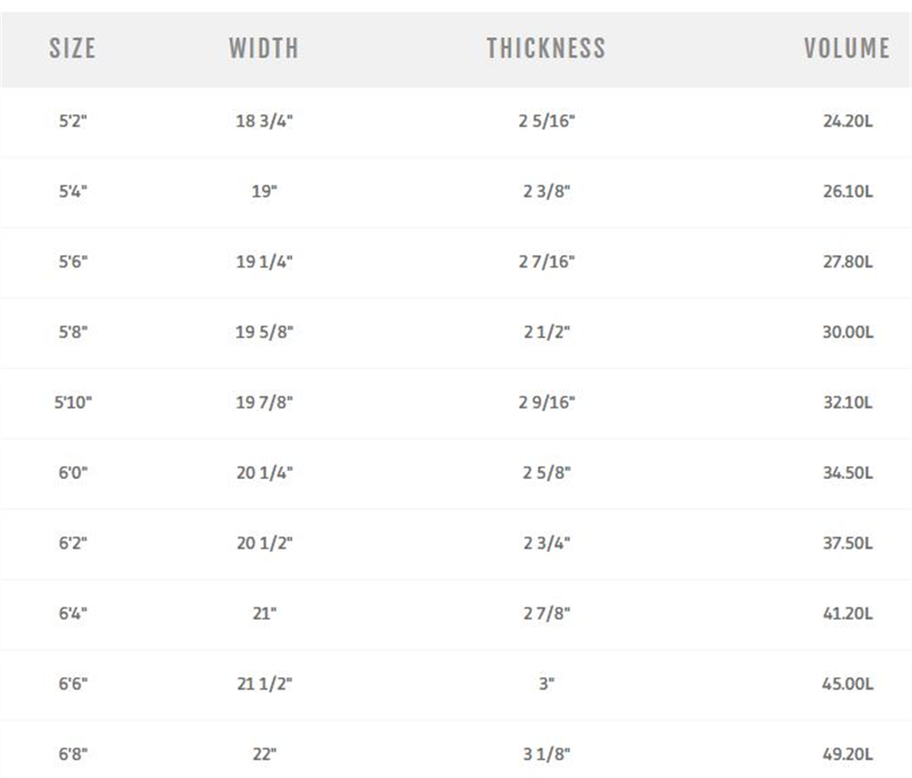The image size is (912, 778).
Task: Select the 6'6" size cell
Action: (x=73, y=684)
